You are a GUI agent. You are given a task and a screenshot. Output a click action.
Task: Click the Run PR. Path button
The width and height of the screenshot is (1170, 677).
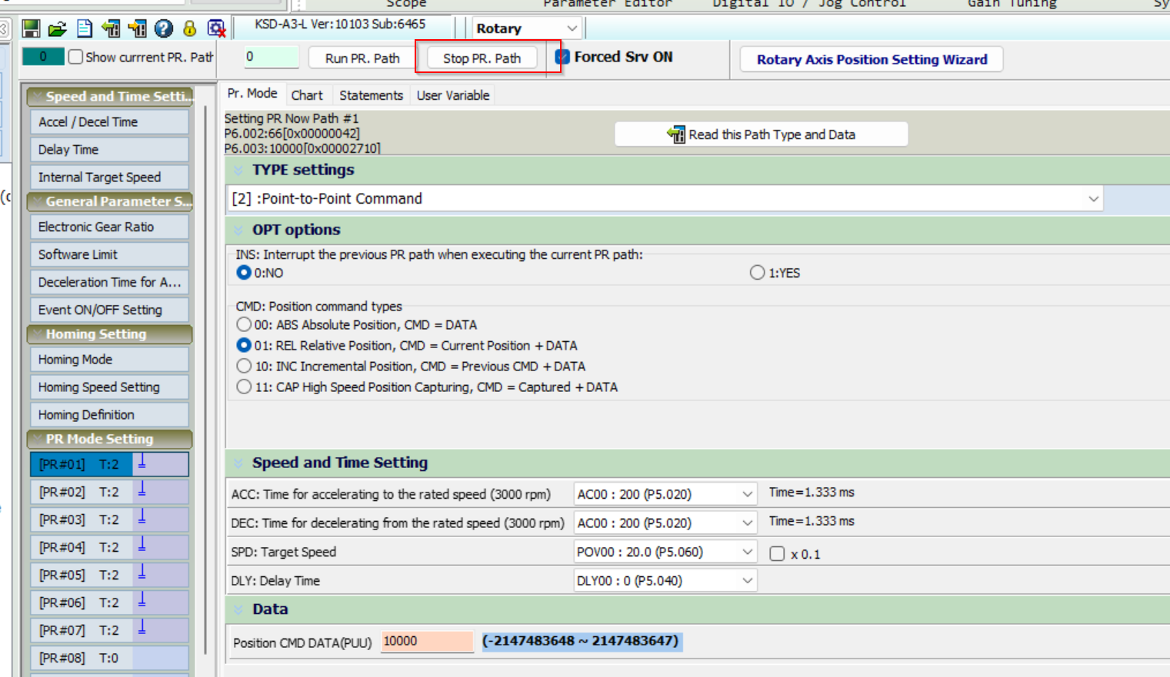coord(362,58)
